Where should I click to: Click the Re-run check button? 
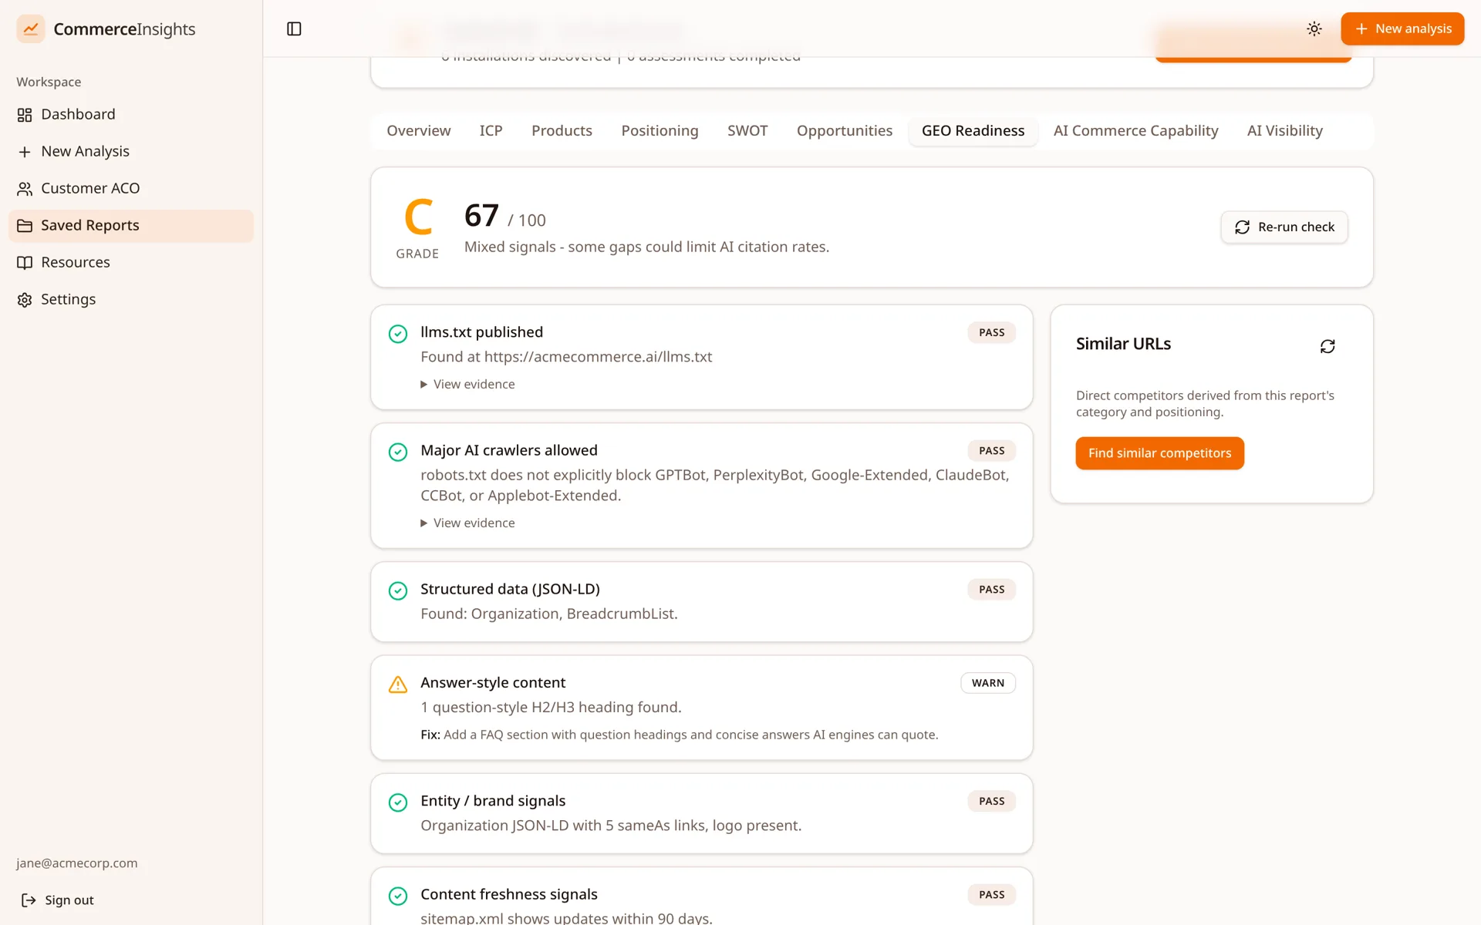(x=1284, y=227)
